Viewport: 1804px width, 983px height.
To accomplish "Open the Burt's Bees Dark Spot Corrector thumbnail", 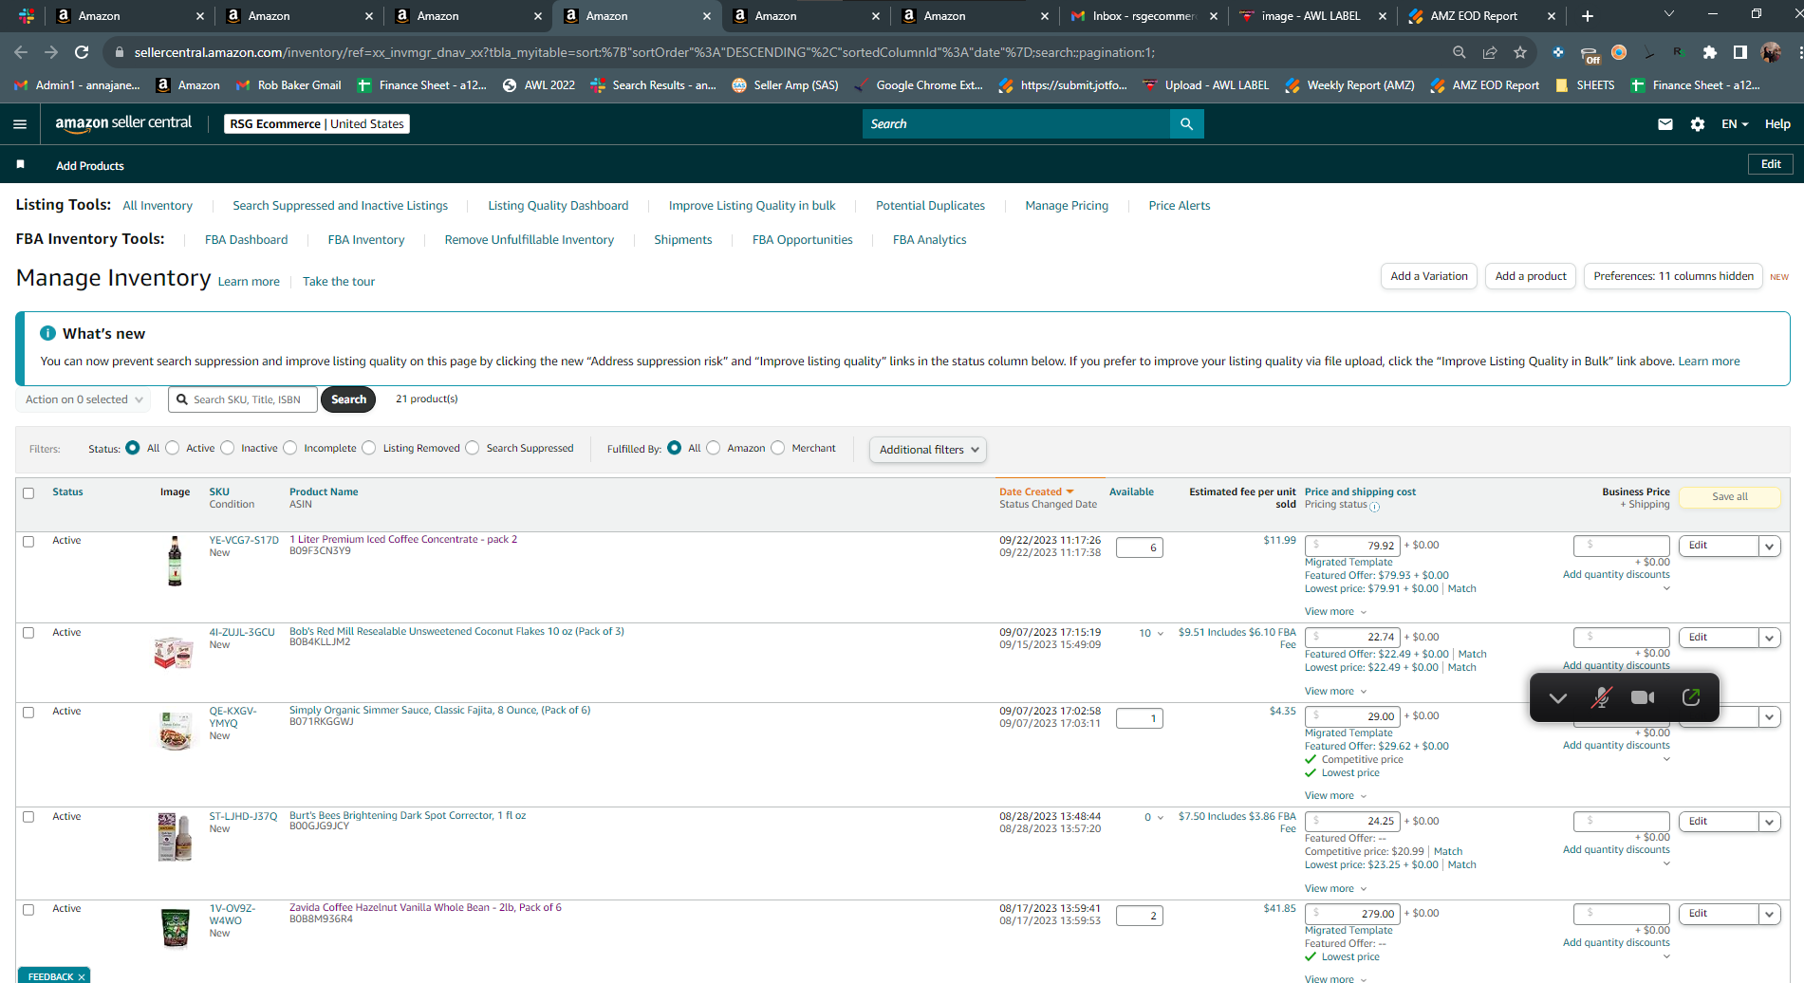I will (175, 837).
